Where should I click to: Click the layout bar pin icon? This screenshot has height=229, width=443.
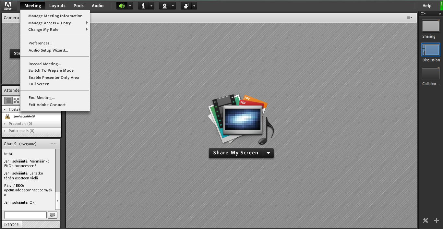click(x=440, y=14)
